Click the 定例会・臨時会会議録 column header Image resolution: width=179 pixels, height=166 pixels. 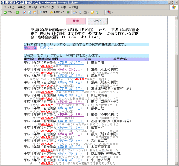(x=41, y=59)
